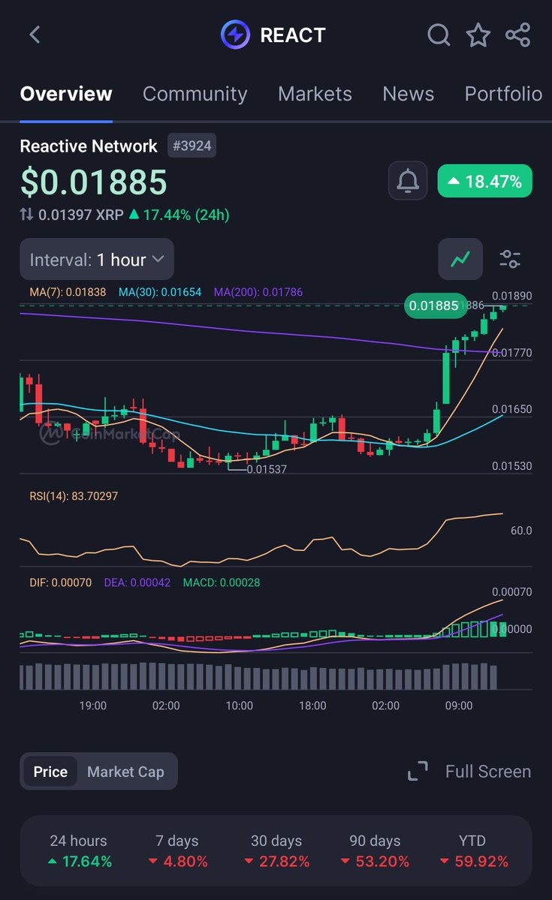This screenshot has height=900, width=552.
Task: Tap the 30 days 27.82% stat
Action: point(276,851)
